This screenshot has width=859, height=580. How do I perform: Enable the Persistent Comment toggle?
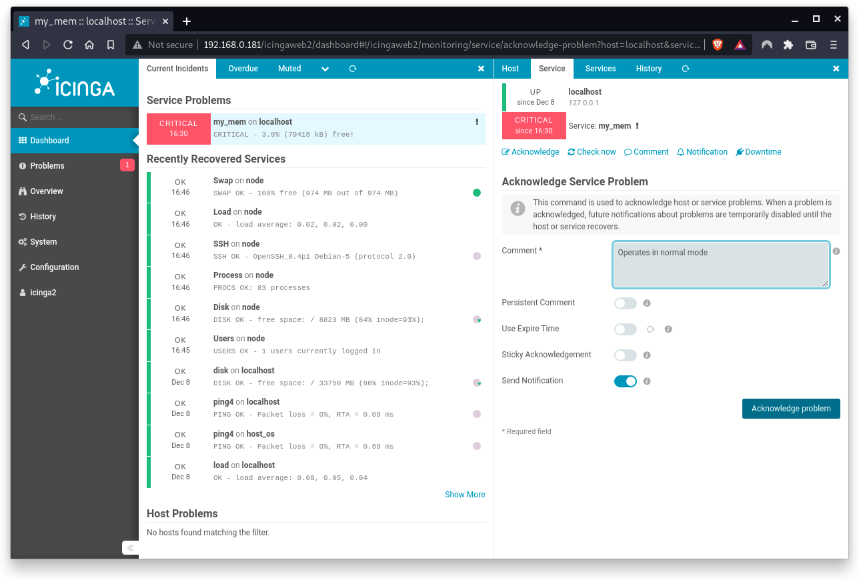click(x=625, y=303)
